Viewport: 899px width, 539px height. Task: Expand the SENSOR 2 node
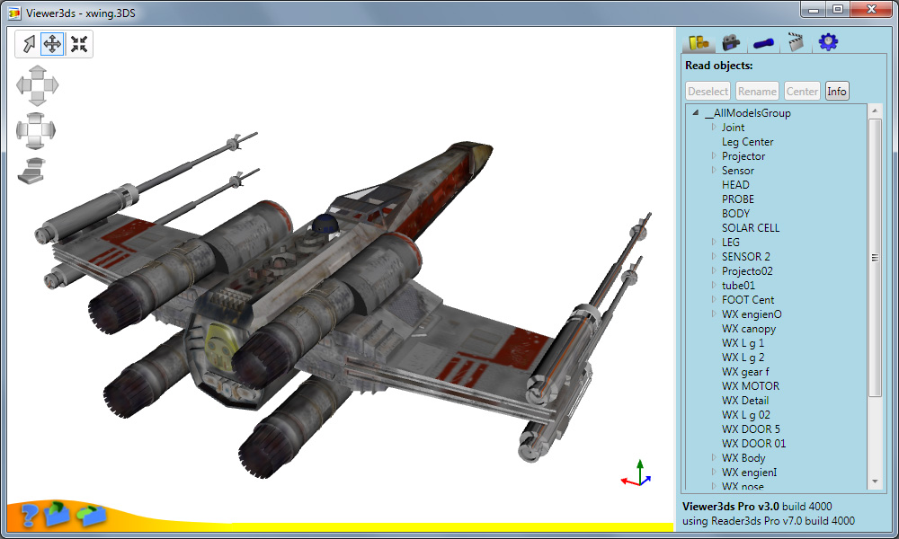click(714, 256)
